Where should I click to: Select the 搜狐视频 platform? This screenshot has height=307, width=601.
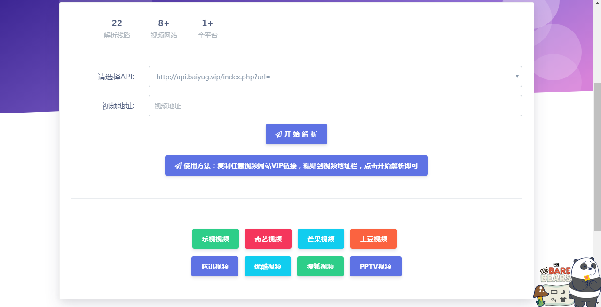click(x=320, y=266)
